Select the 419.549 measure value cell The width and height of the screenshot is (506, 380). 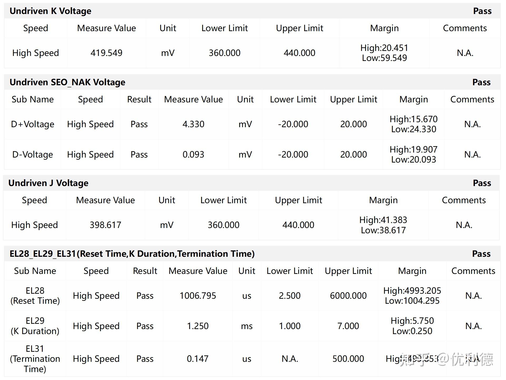pos(106,53)
